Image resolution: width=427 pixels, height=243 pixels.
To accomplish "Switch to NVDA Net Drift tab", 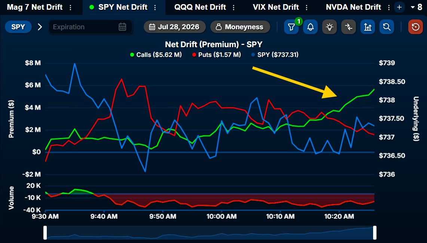I will coord(354,7).
